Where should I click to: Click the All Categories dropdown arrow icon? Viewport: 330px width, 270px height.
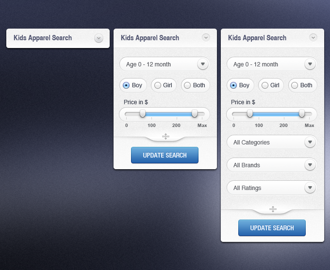[310, 142]
